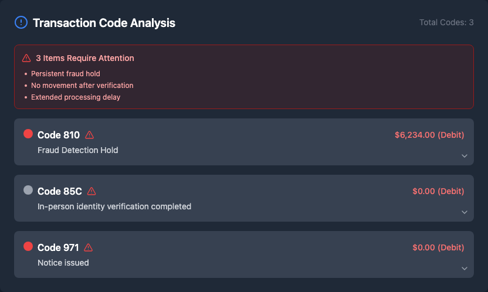Image resolution: width=488 pixels, height=292 pixels.
Task: Click the gray status dot for Code 85C
Action: click(28, 191)
